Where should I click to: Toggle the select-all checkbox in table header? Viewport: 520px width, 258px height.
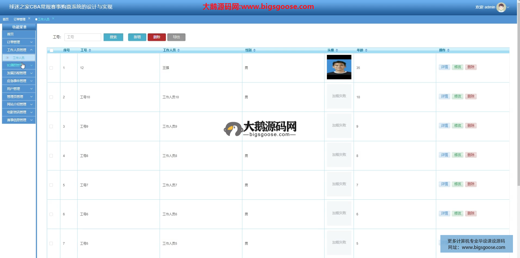click(x=51, y=50)
